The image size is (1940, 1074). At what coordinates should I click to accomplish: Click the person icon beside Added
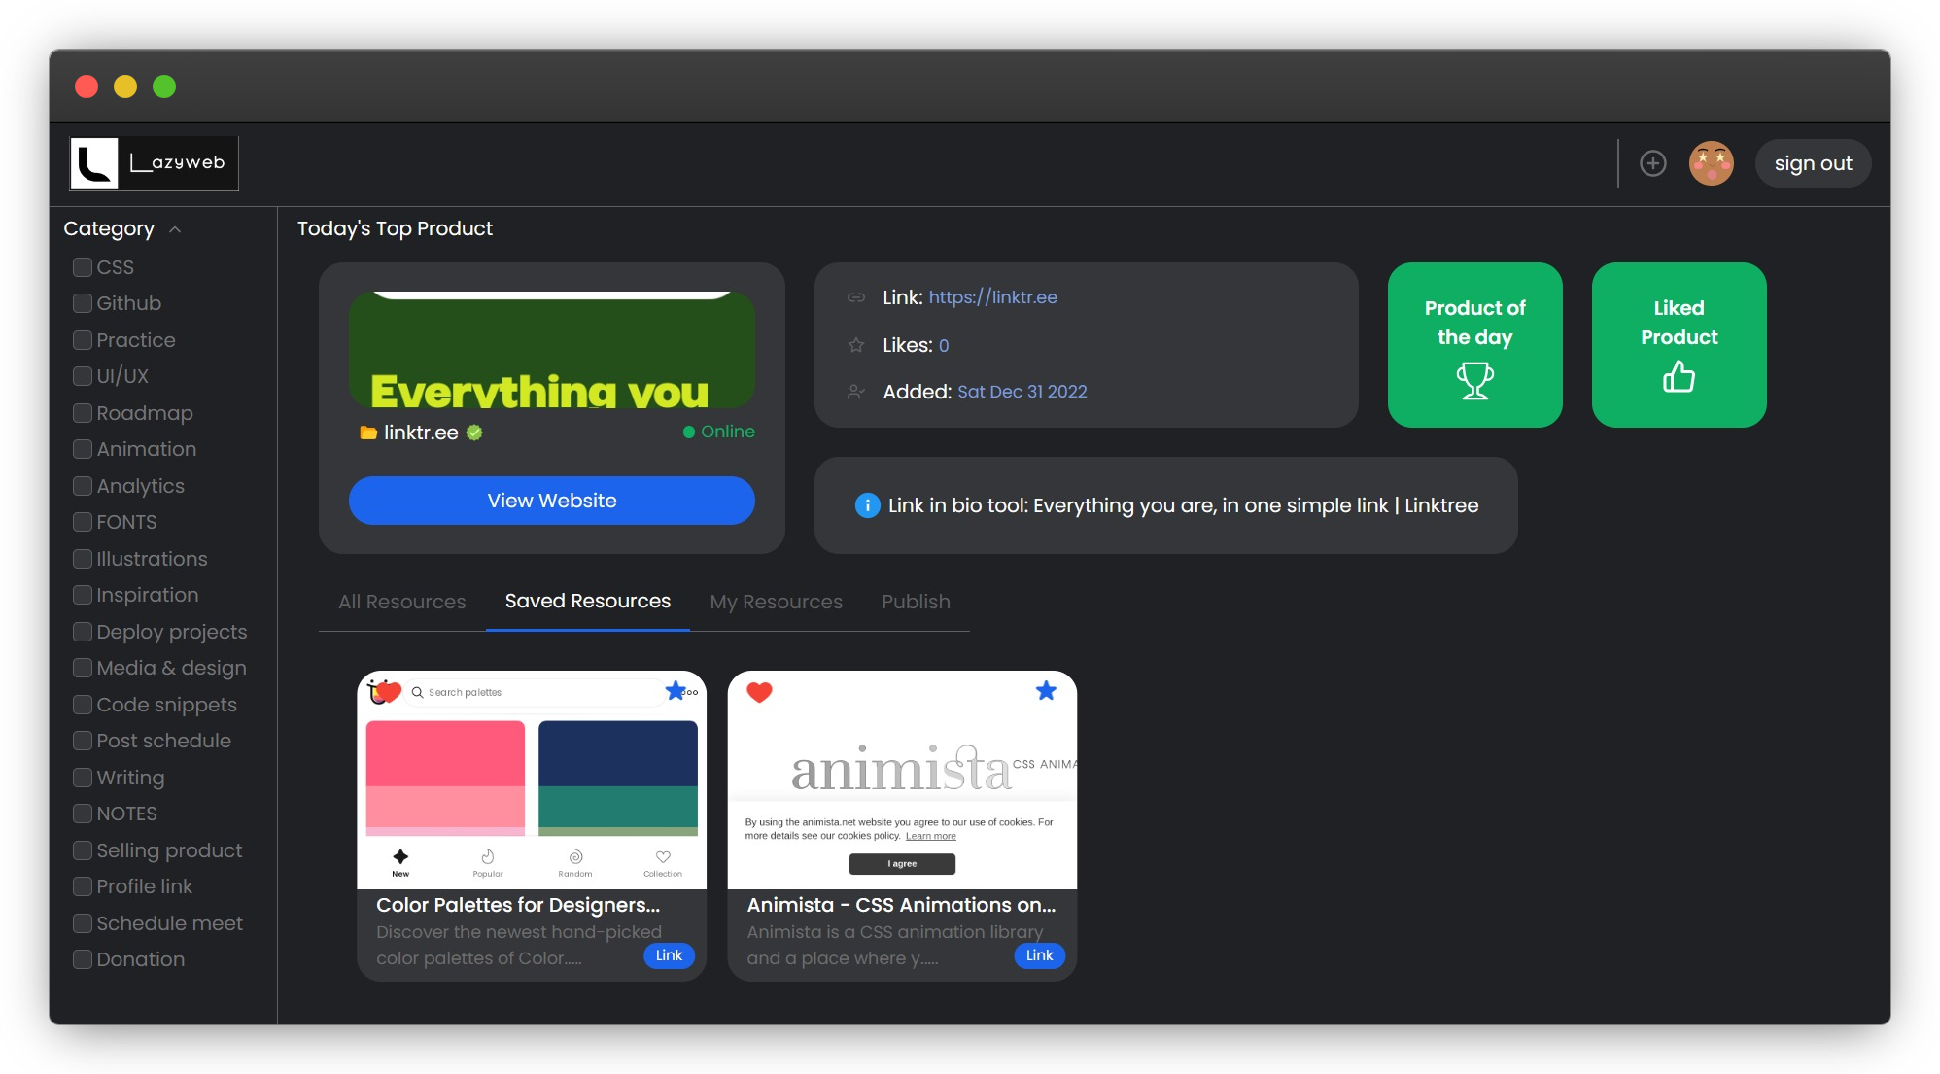(855, 392)
